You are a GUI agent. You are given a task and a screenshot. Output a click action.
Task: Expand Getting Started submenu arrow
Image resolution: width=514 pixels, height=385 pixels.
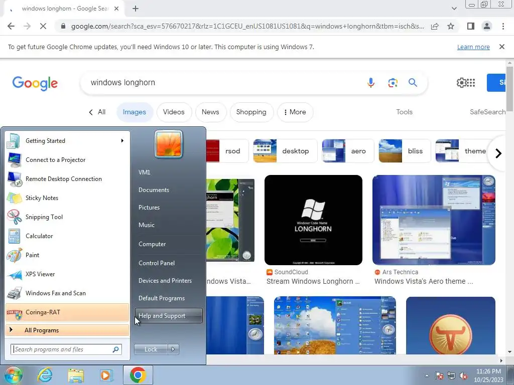pos(122,141)
